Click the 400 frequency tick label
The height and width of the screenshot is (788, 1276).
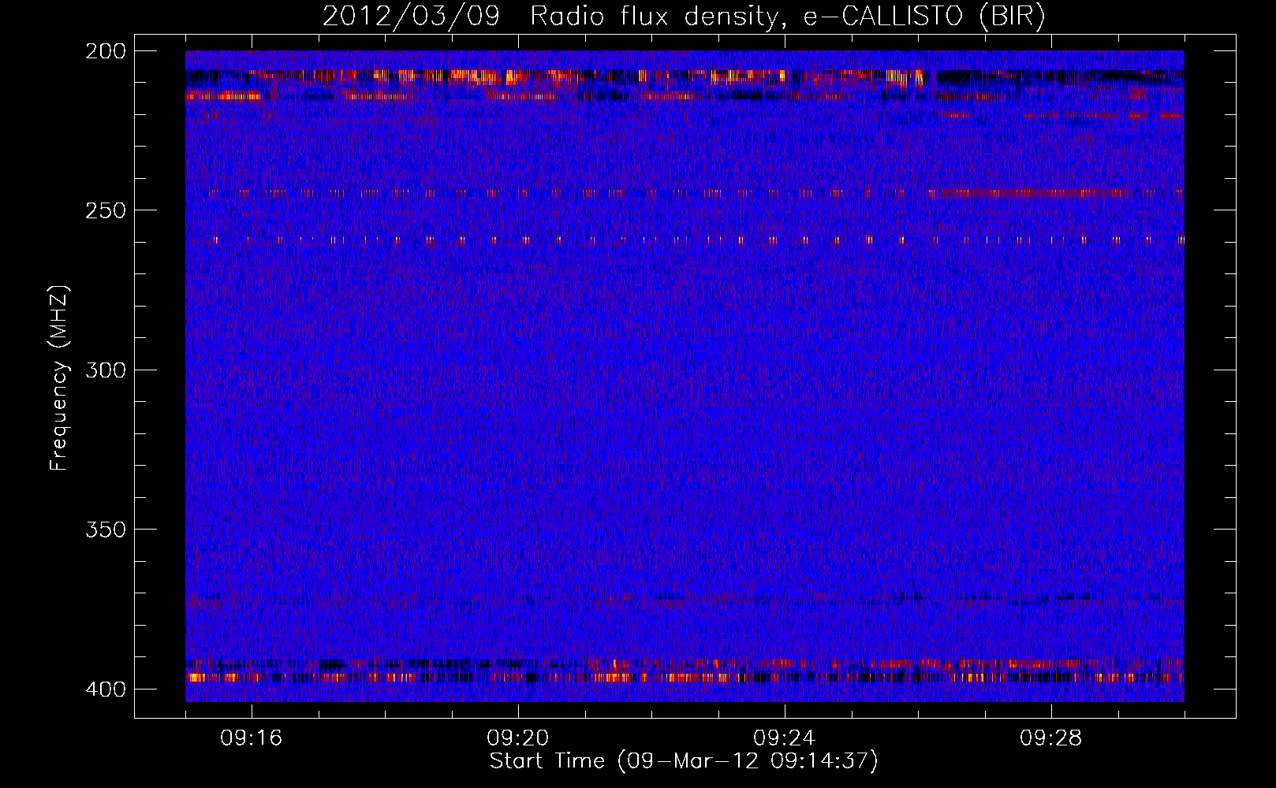[x=105, y=689]
